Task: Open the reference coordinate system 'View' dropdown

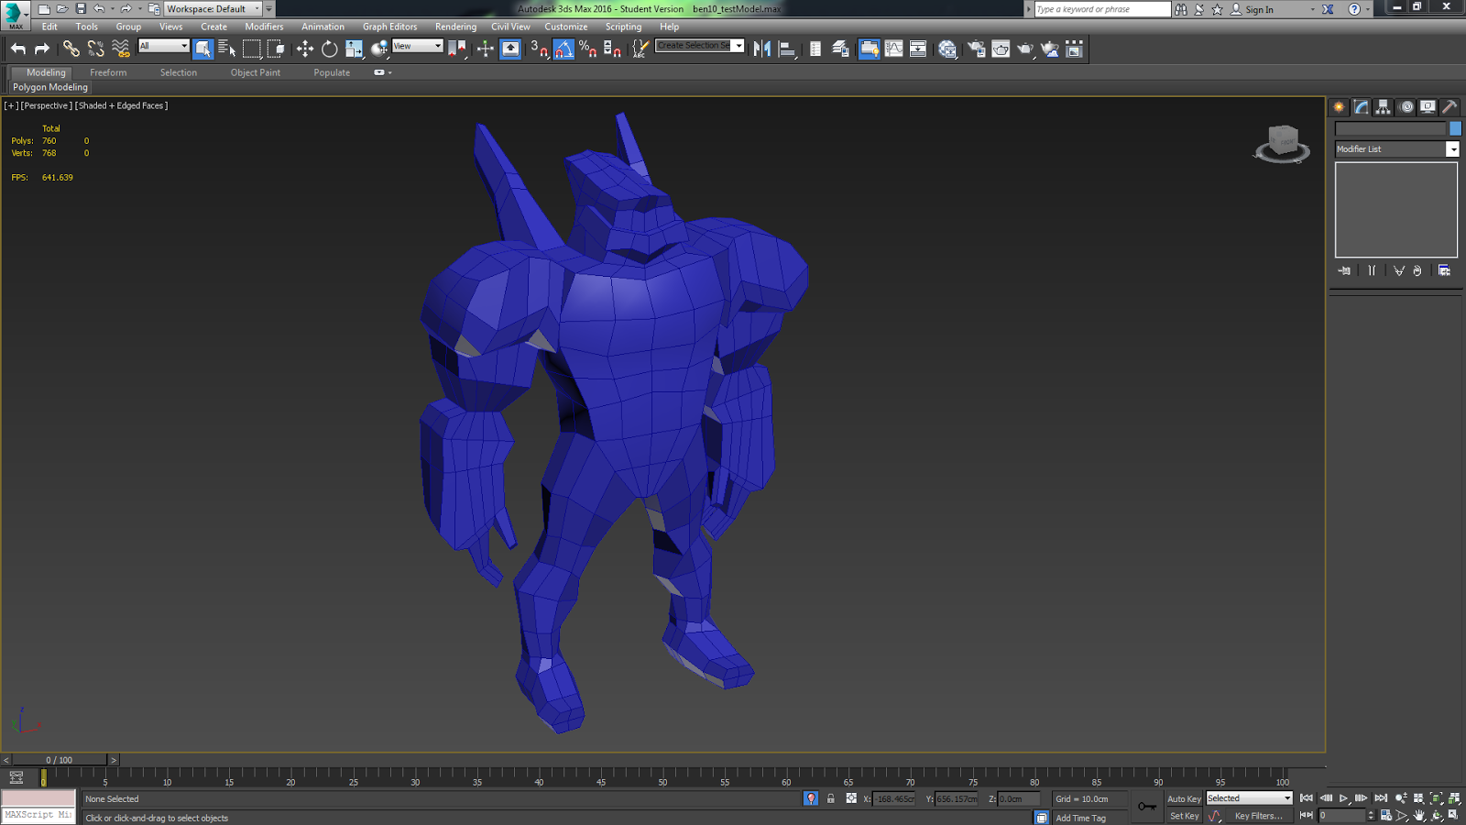Action: 418,46
